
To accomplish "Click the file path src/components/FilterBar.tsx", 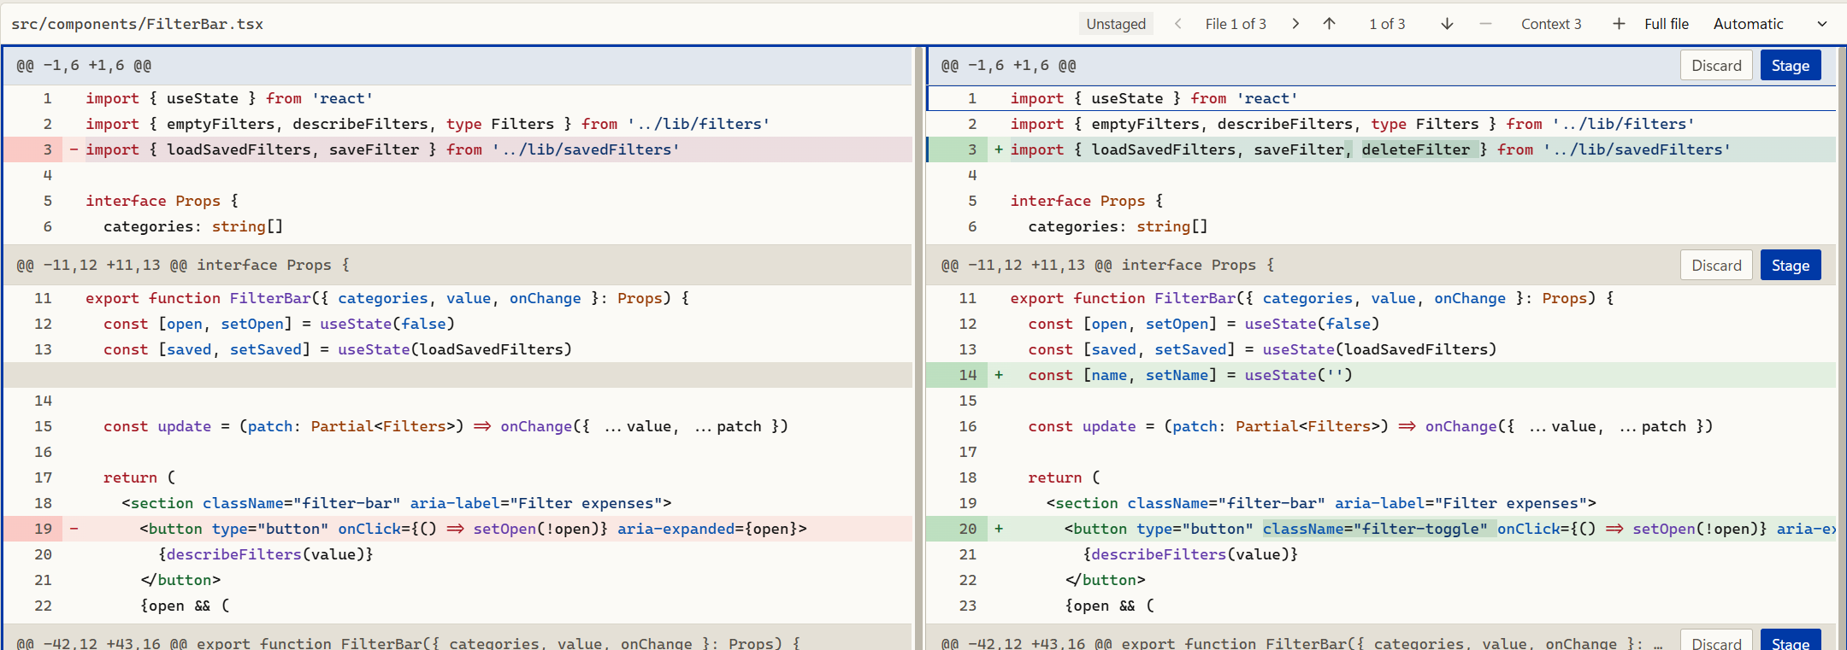I will click(x=138, y=24).
